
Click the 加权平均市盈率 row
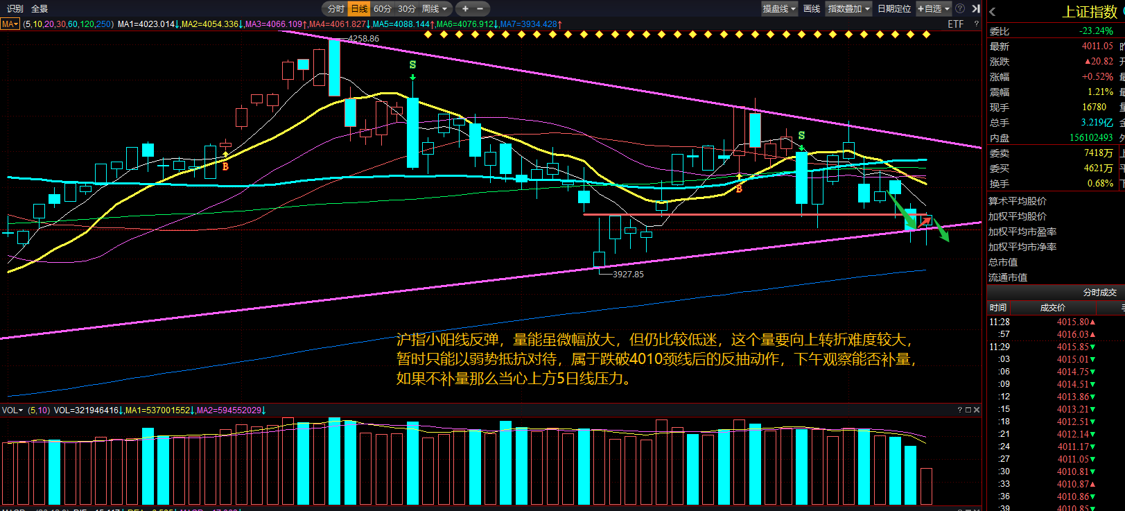(x=1055, y=232)
